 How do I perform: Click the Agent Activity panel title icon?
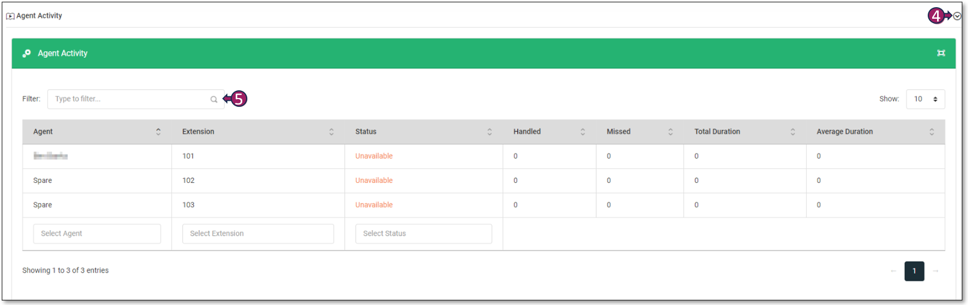click(x=10, y=17)
